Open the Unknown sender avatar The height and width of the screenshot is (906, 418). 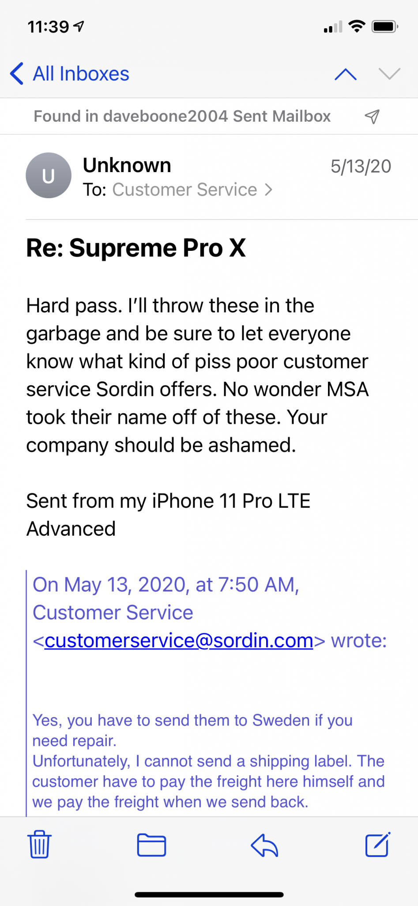[x=49, y=175]
